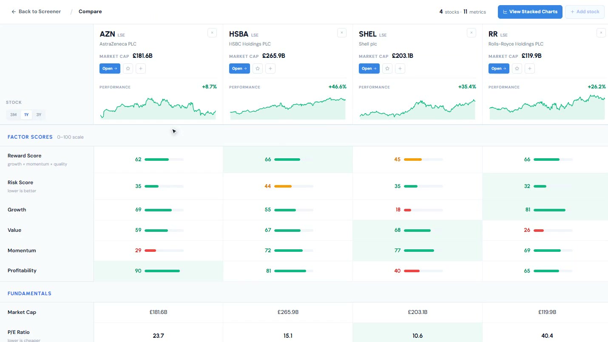Viewport: 608px width, 342px height.
Task: Click the plus icon on RR card
Action: pyautogui.click(x=530, y=68)
